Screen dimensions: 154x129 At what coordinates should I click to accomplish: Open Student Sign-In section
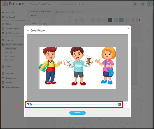click(12, 28)
